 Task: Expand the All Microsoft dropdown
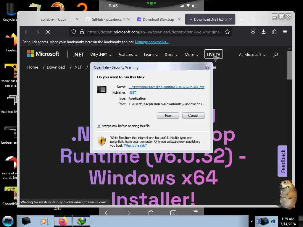click(252, 55)
